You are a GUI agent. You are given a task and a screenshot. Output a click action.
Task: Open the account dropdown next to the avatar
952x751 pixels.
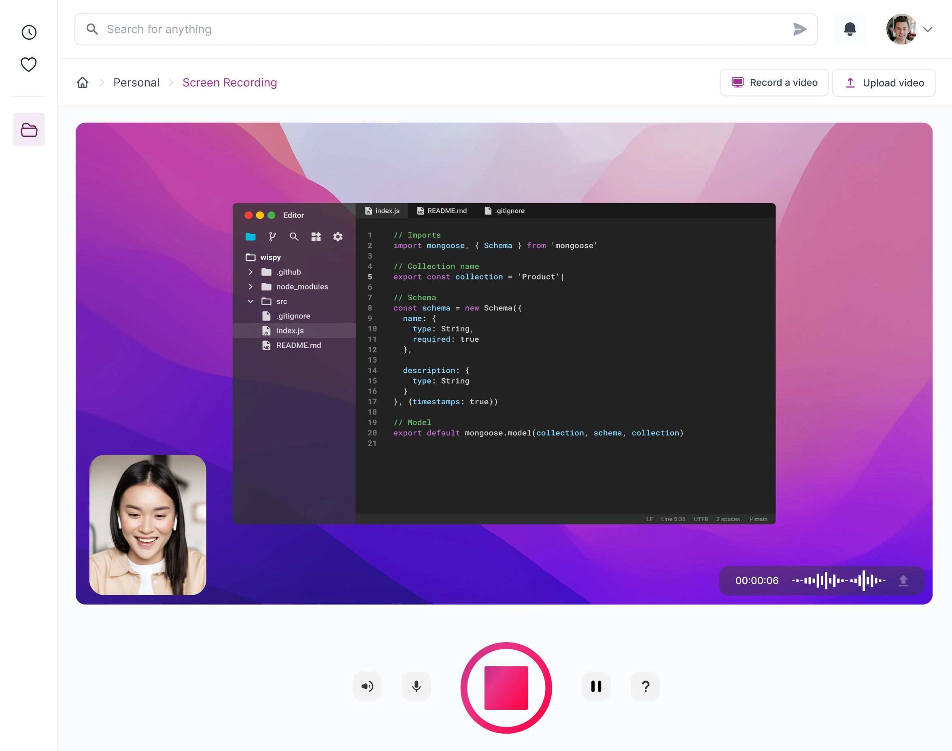(x=928, y=29)
